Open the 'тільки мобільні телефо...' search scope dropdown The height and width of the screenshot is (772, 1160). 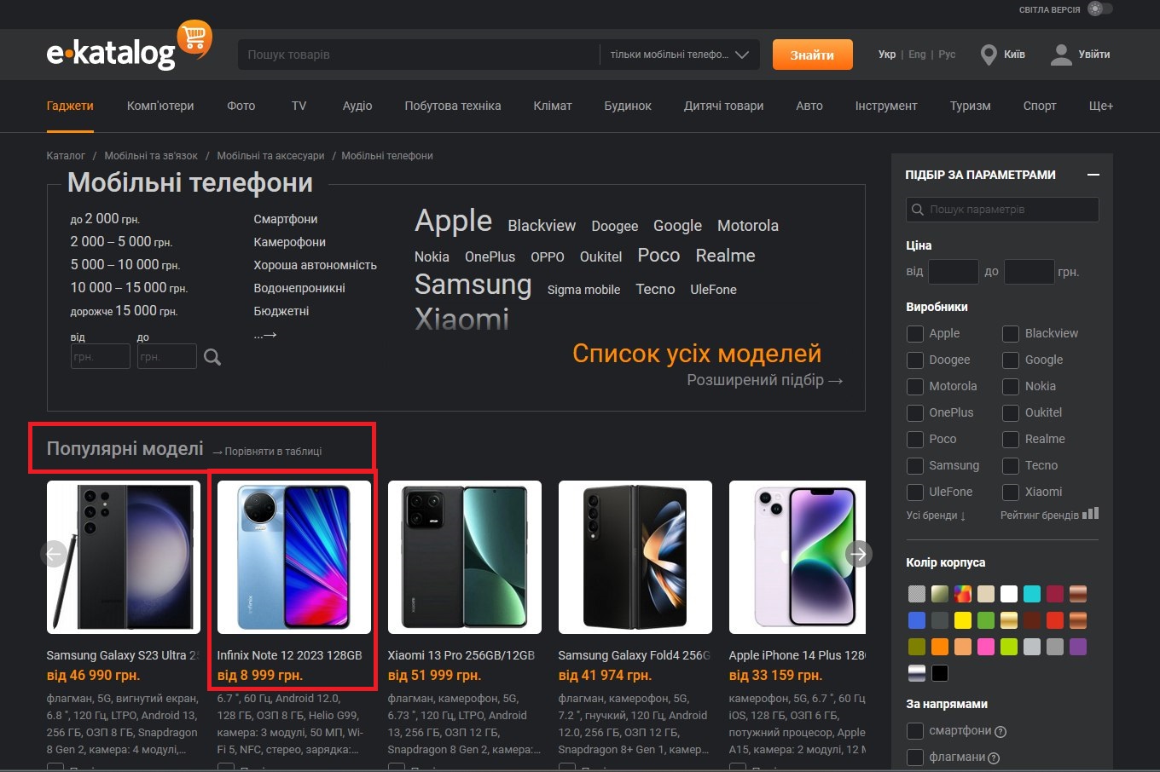click(680, 55)
